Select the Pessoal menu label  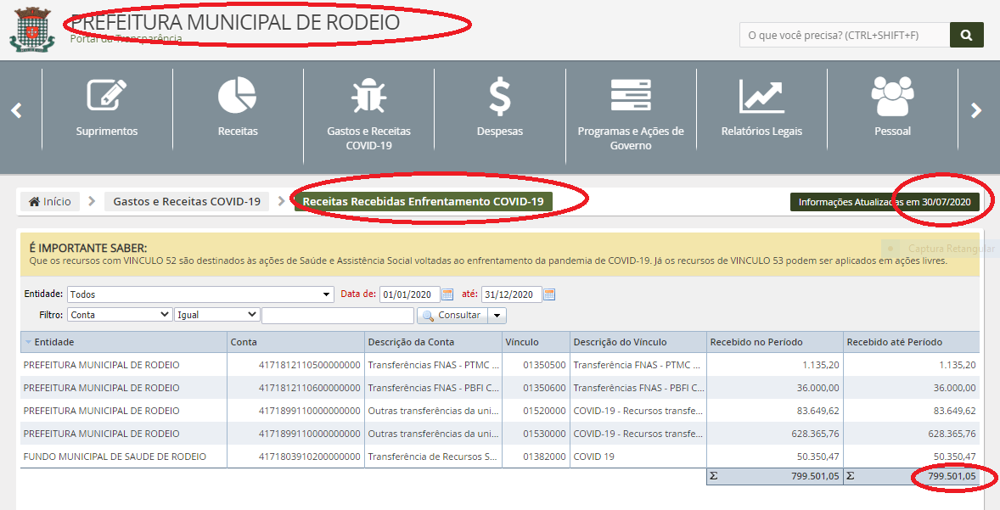[892, 132]
